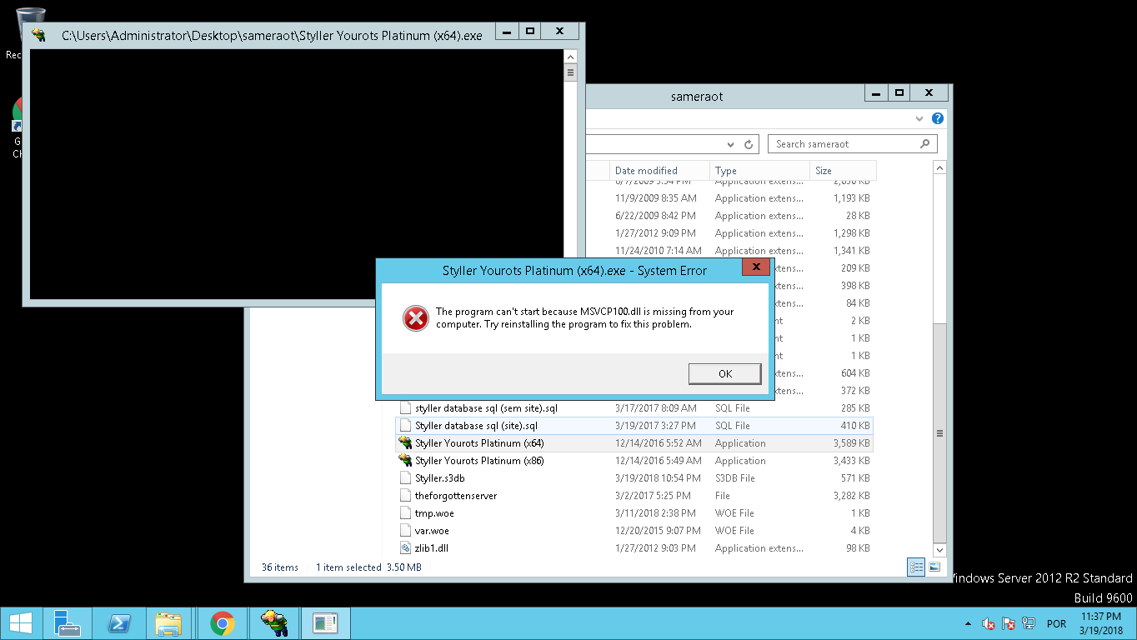
Task: Close the System Error dialog with X
Action: click(755, 267)
